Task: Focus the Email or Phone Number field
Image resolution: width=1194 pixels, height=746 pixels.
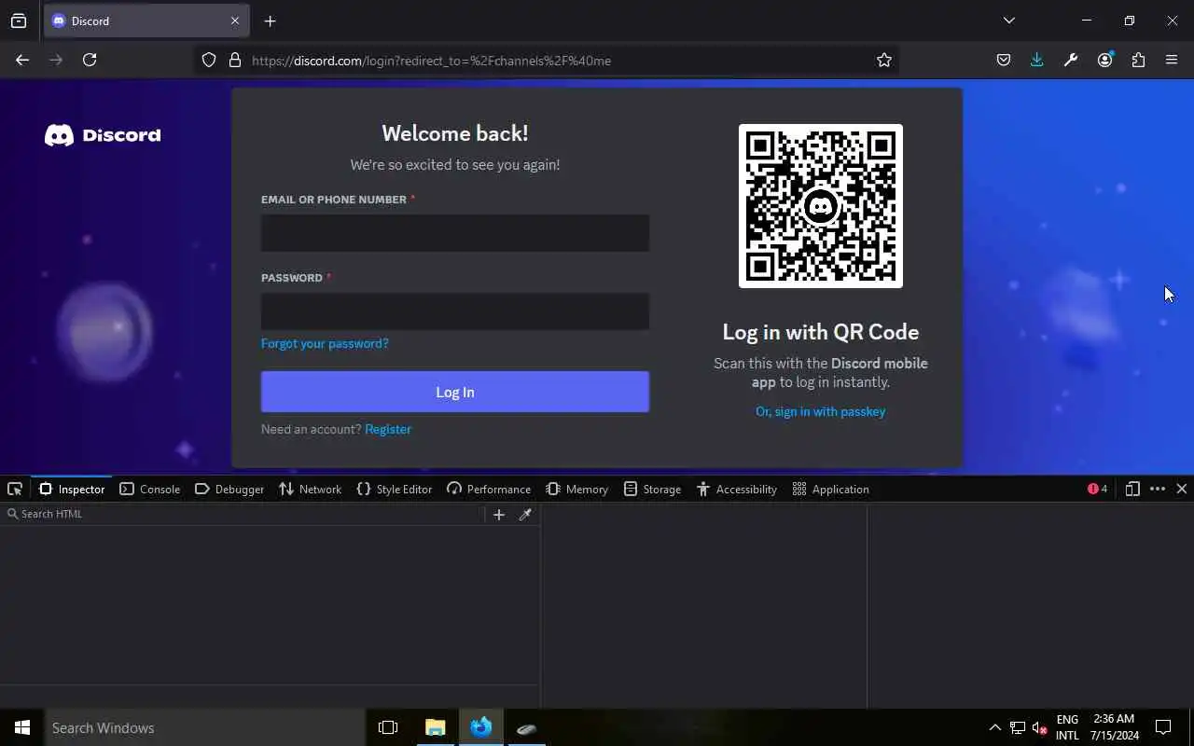Action: coord(455,233)
